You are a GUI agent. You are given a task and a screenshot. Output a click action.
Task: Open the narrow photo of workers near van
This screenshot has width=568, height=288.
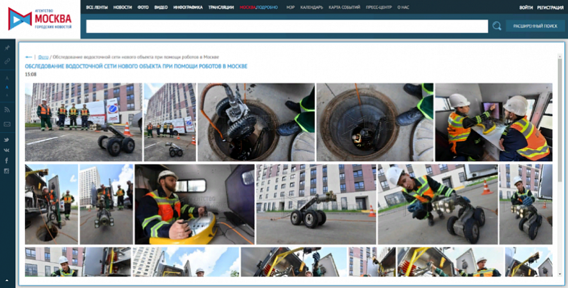pos(170,122)
